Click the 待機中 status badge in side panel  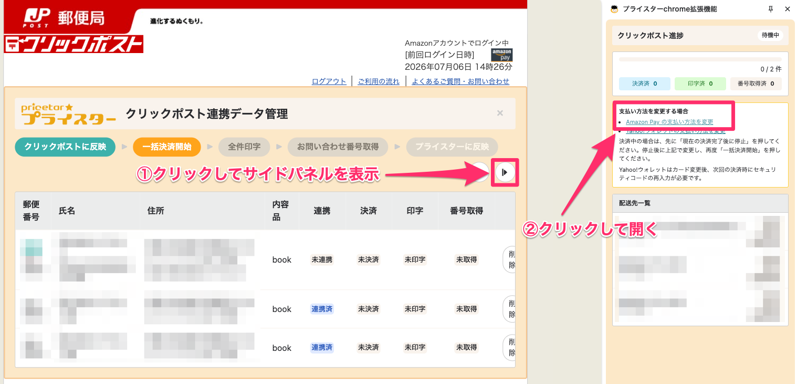click(x=770, y=36)
